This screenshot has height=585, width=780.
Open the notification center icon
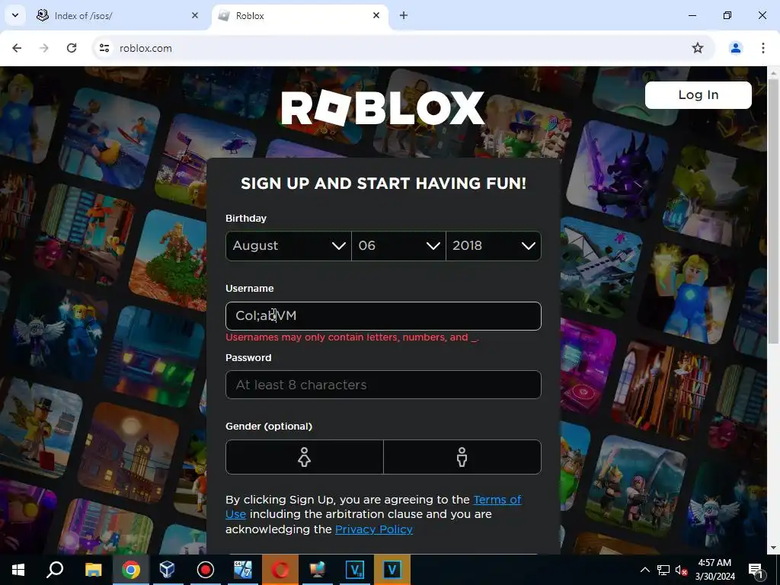click(756, 570)
